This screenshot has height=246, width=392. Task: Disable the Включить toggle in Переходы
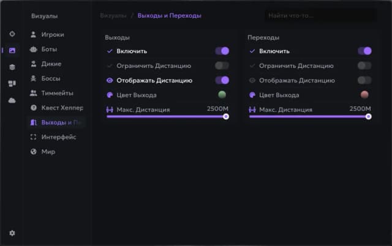pyautogui.click(x=364, y=51)
